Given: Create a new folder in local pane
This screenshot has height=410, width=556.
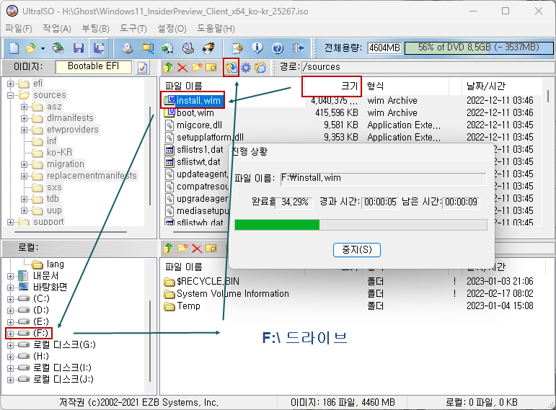Looking at the screenshot, I should pos(182,249).
